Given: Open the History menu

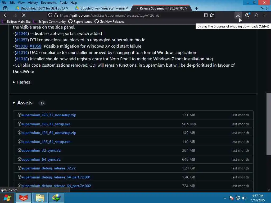Looking at the screenshot, I should pyautogui.click(x=33, y=3).
